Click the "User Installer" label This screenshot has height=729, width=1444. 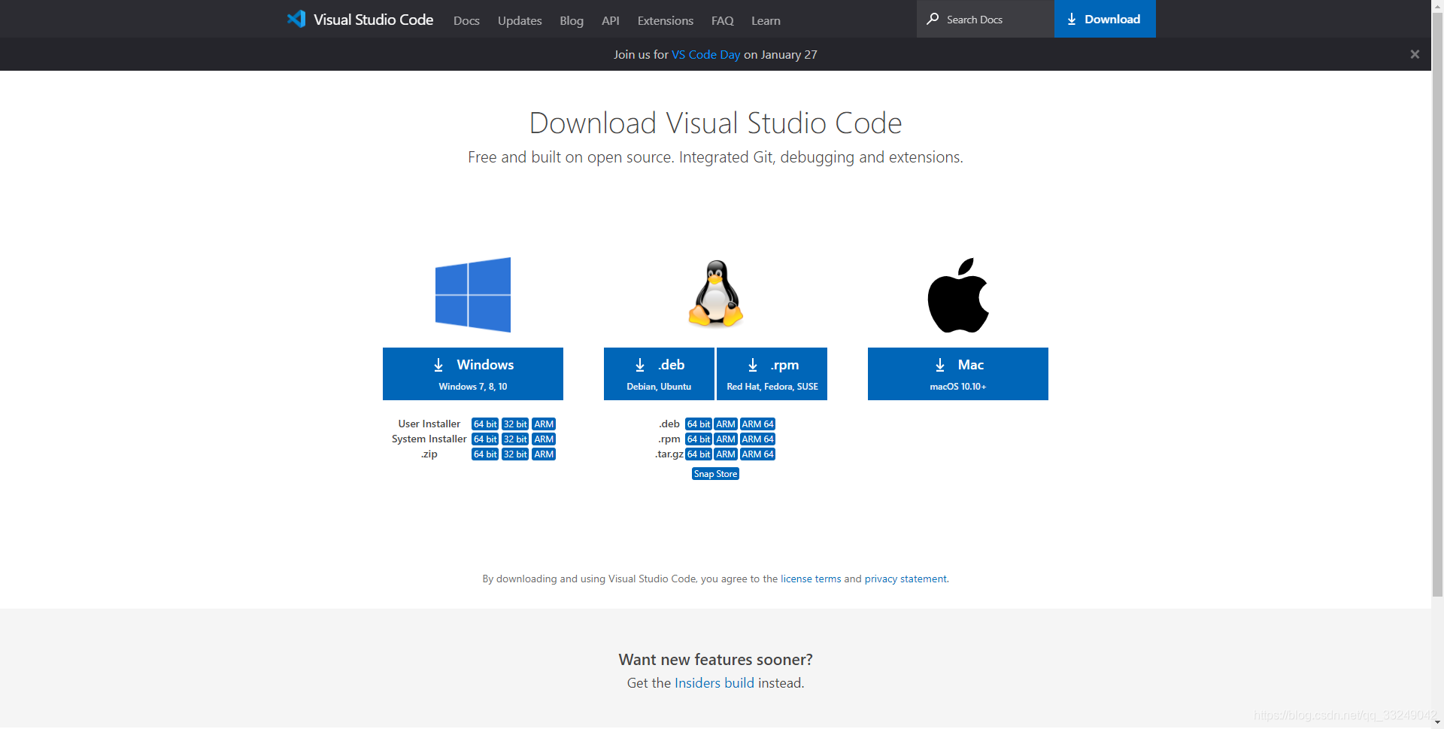429,424
